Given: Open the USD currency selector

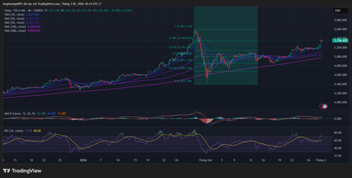Looking at the screenshot, I should pyautogui.click(x=337, y=11).
